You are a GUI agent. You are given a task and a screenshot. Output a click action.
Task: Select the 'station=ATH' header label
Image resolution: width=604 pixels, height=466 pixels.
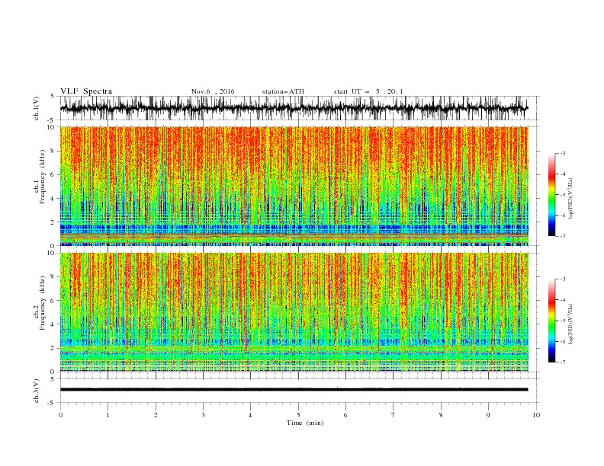pos(283,91)
